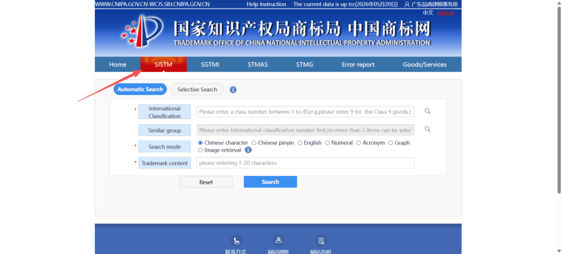Click the site map icon in footer
The height and width of the screenshot is (254, 562).
[x=278, y=240]
